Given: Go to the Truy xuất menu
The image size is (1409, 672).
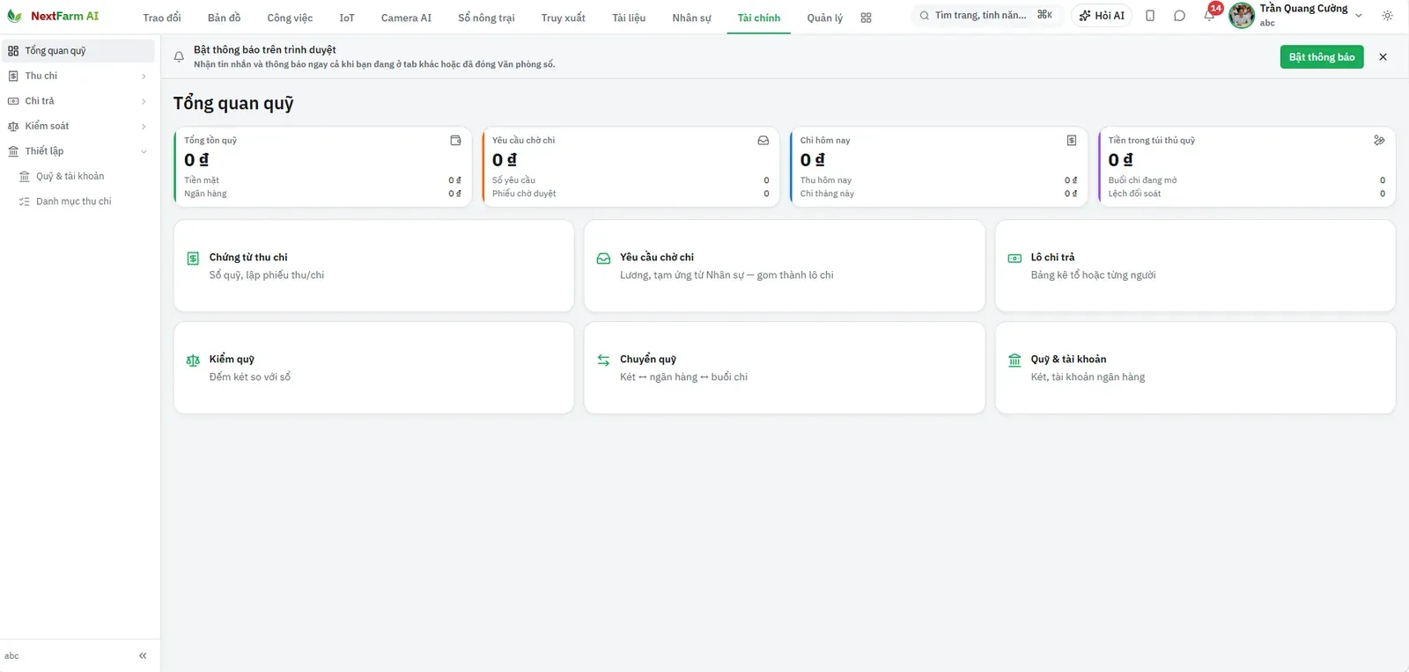Looking at the screenshot, I should 563,18.
